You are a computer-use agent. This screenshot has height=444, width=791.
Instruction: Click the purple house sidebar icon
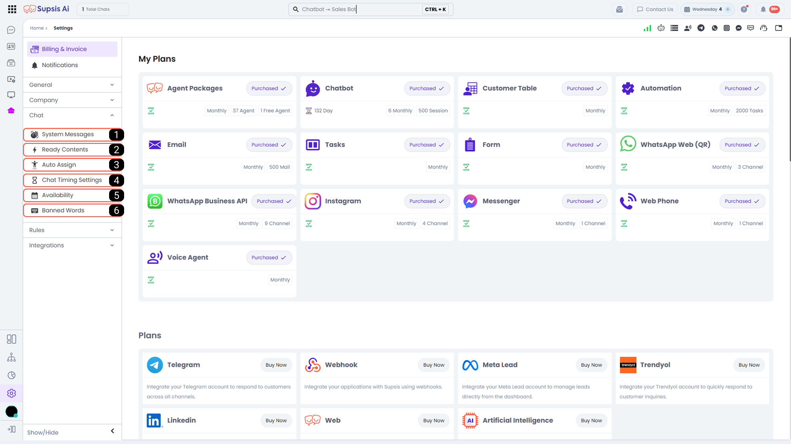tap(11, 111)
